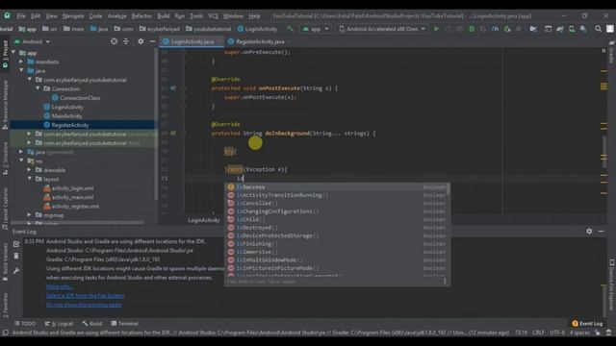Open the Refactor menu
The image size is (616, 346).
[x=141, y=16]
